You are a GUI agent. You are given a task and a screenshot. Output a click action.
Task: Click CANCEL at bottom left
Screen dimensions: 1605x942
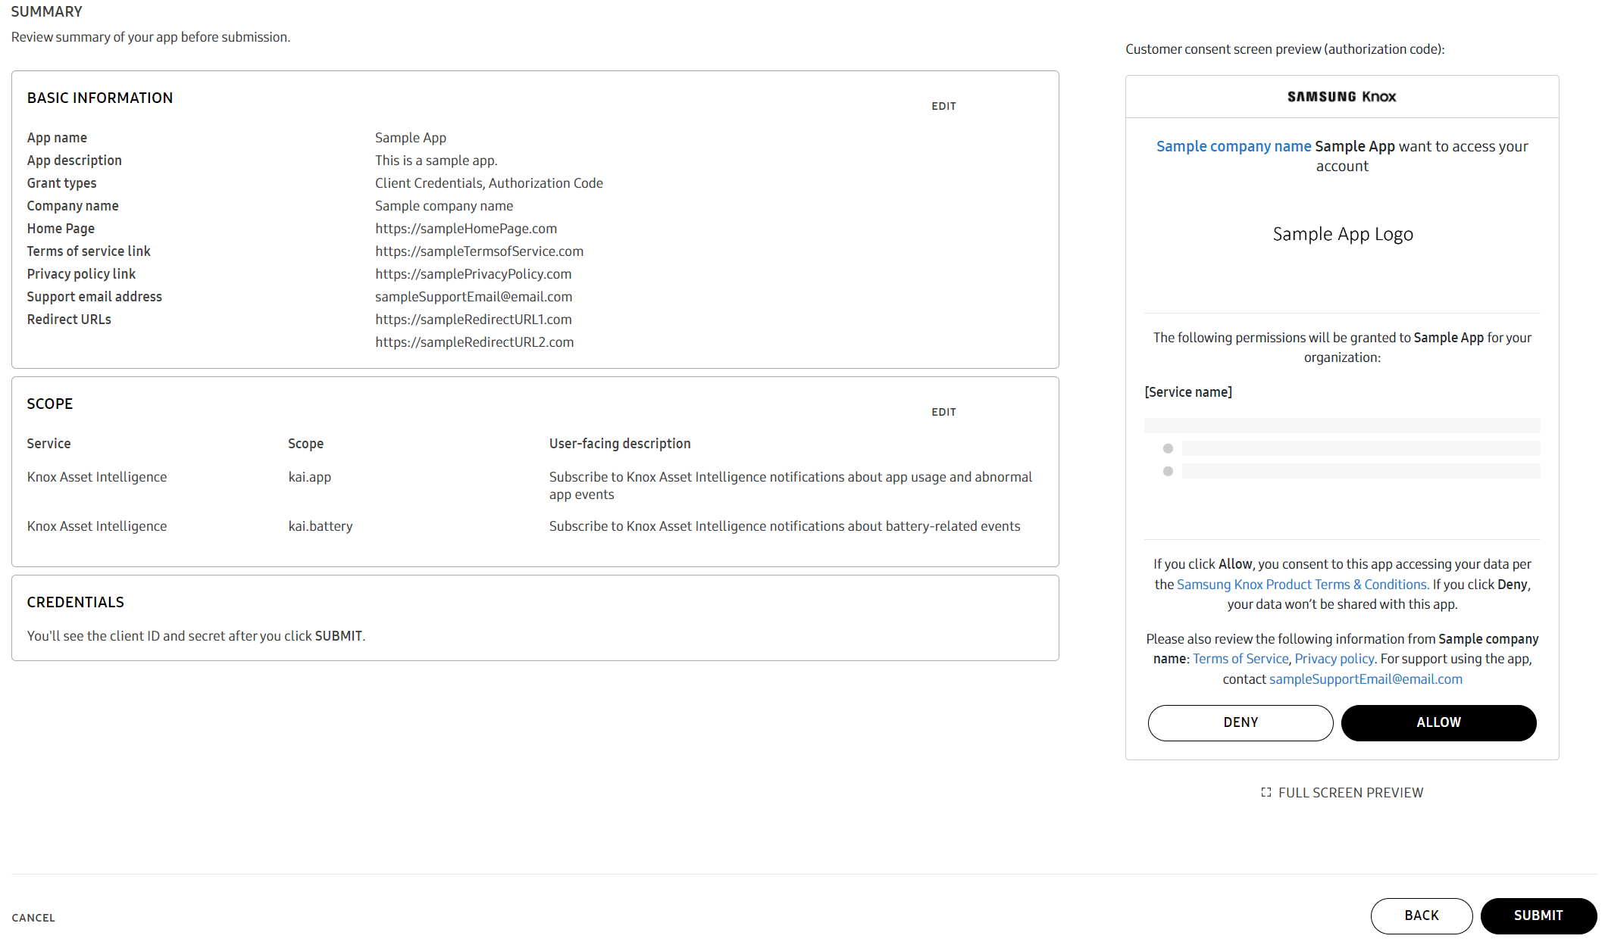(33, 918)
